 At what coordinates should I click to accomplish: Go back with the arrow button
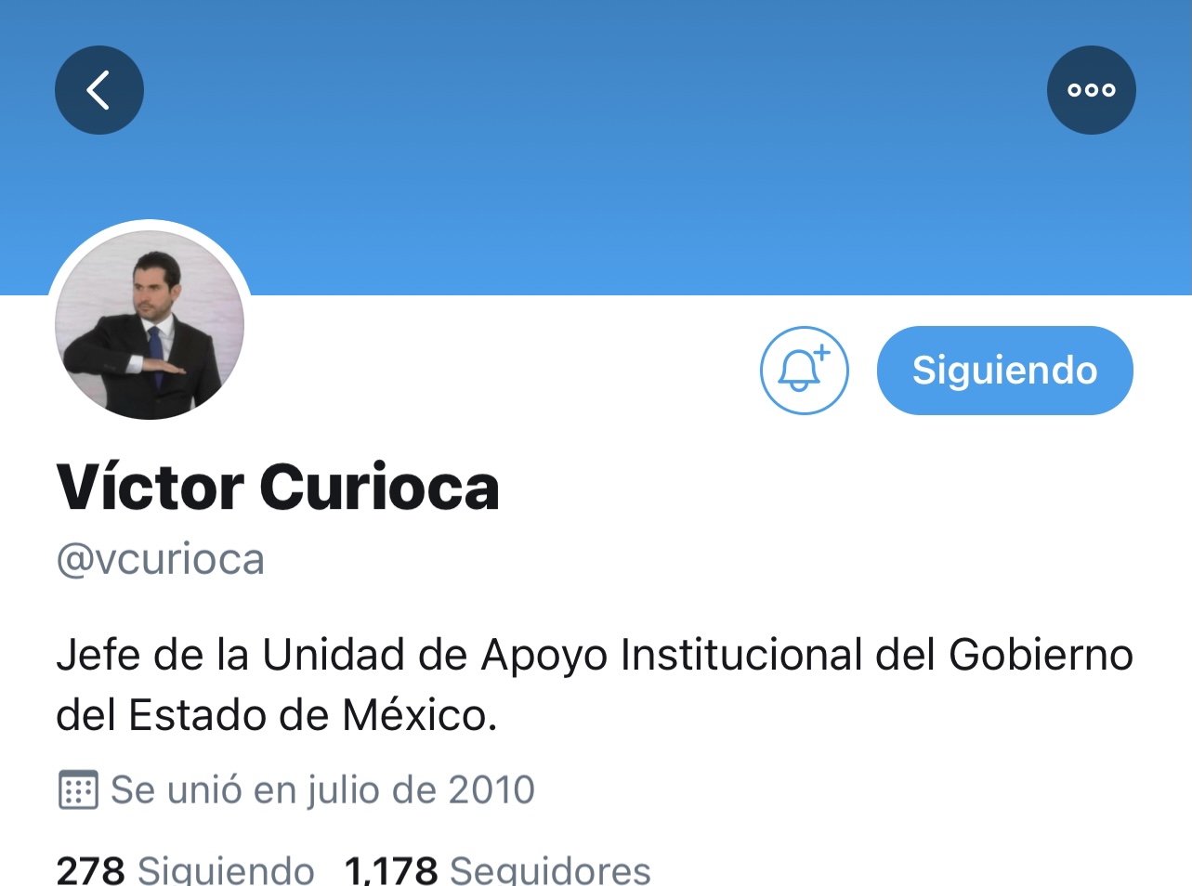99,90
